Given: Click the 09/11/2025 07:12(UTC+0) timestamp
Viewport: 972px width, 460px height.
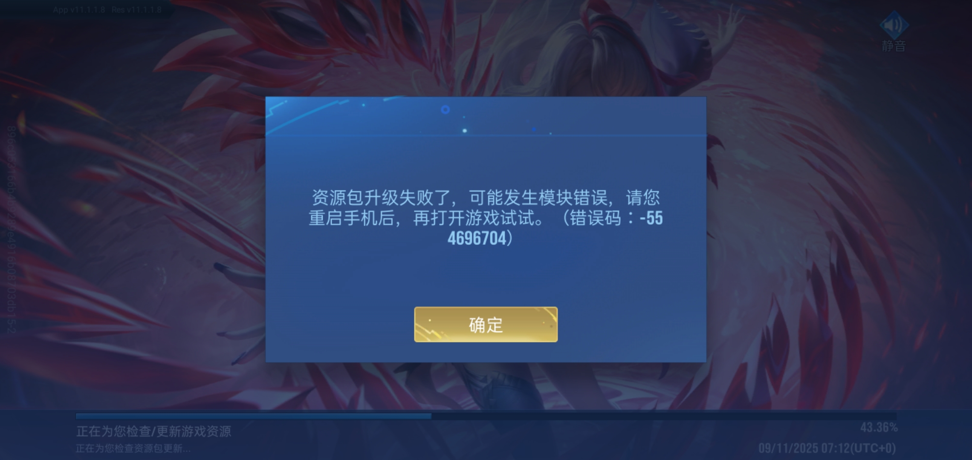Looking at the screenshot, I should [827, 448].
